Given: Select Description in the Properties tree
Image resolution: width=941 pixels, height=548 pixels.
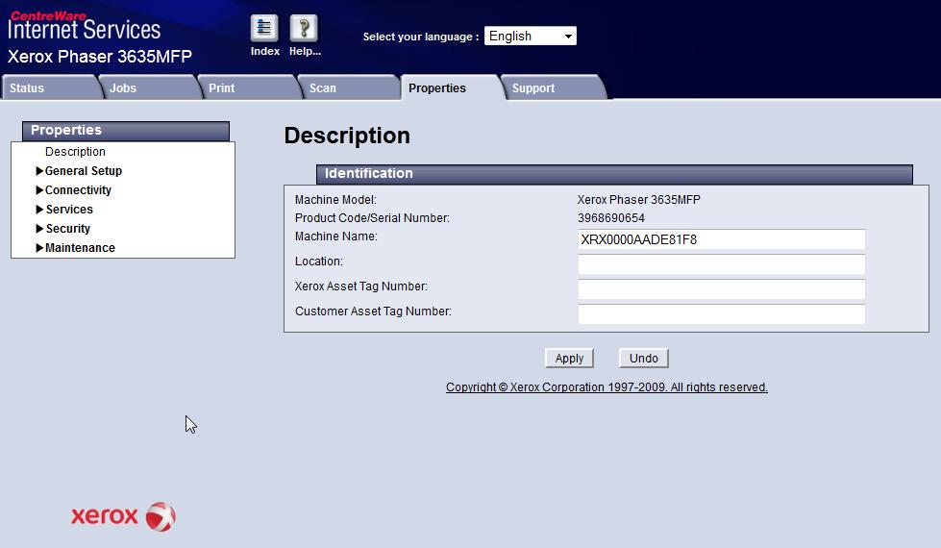Looking at the screenshot, I should pos(75,152).
